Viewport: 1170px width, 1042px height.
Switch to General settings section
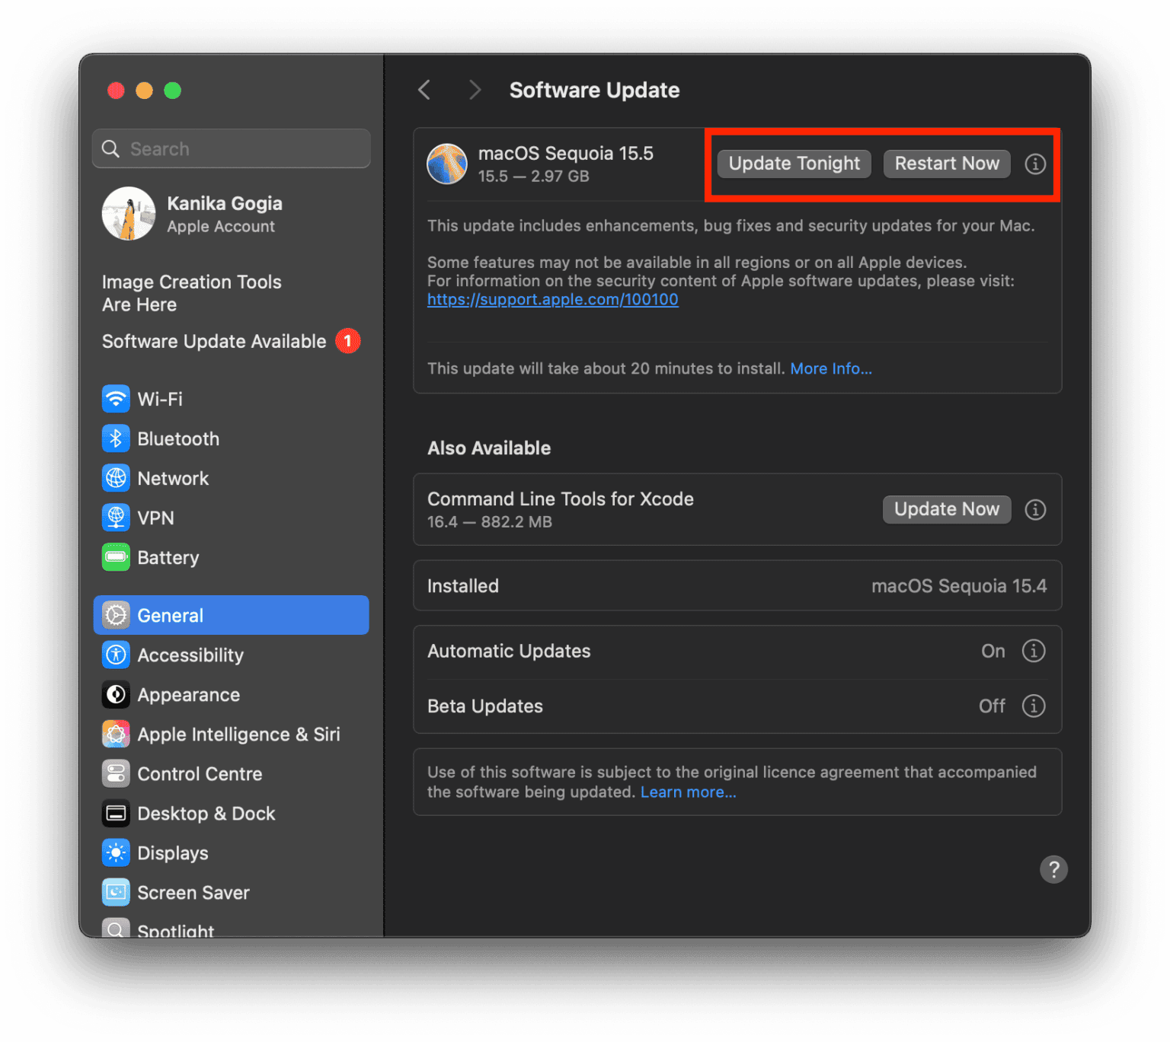tap(170, 615)
